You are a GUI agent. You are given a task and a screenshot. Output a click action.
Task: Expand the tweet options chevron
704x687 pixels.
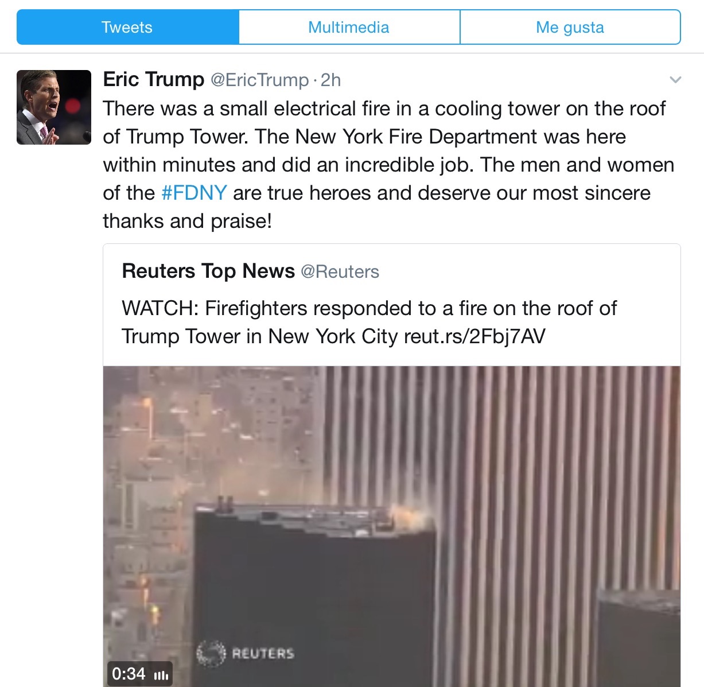(x=675, y=80)
